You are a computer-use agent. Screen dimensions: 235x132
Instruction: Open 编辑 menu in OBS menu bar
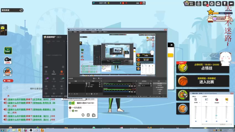point(75,32)
